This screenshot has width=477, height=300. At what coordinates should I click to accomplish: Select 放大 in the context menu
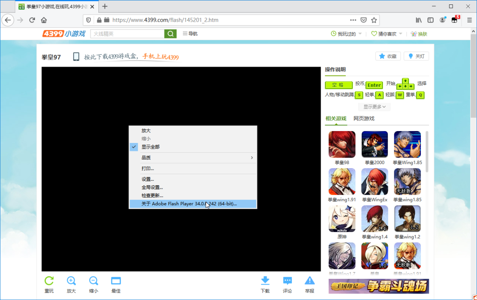[193, 131]
